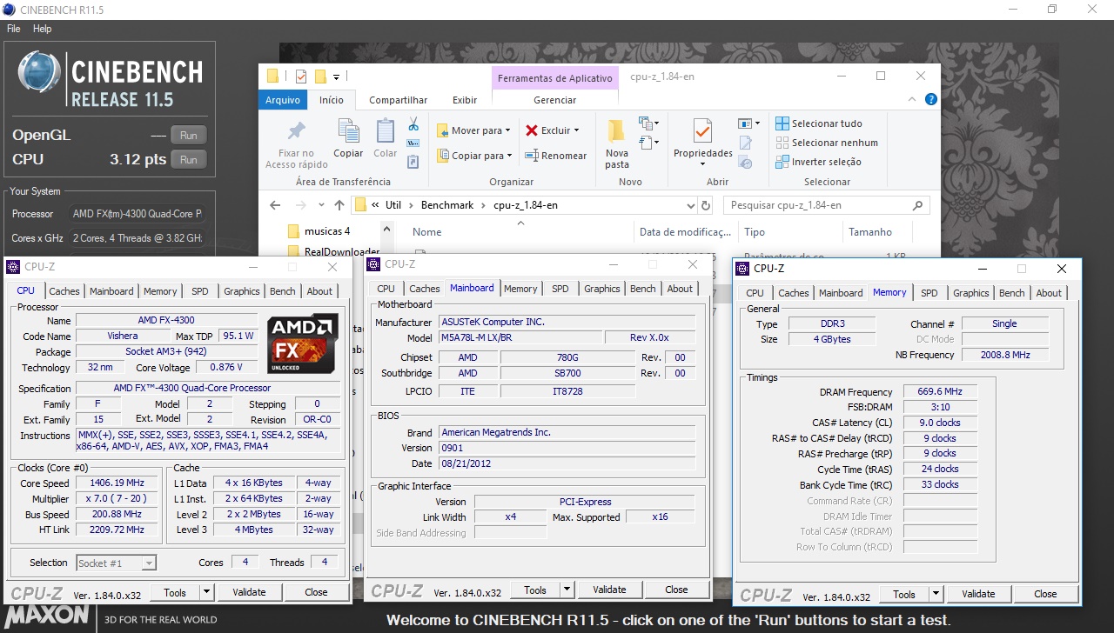Switch to the Compartilhar ribbon tab
1114x633 pixels.
[x=398, y=100]
